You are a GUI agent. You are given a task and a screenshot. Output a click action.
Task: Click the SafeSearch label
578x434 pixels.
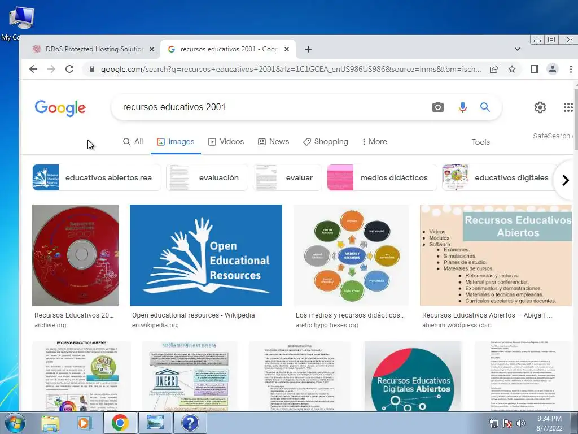pos(553,136)
